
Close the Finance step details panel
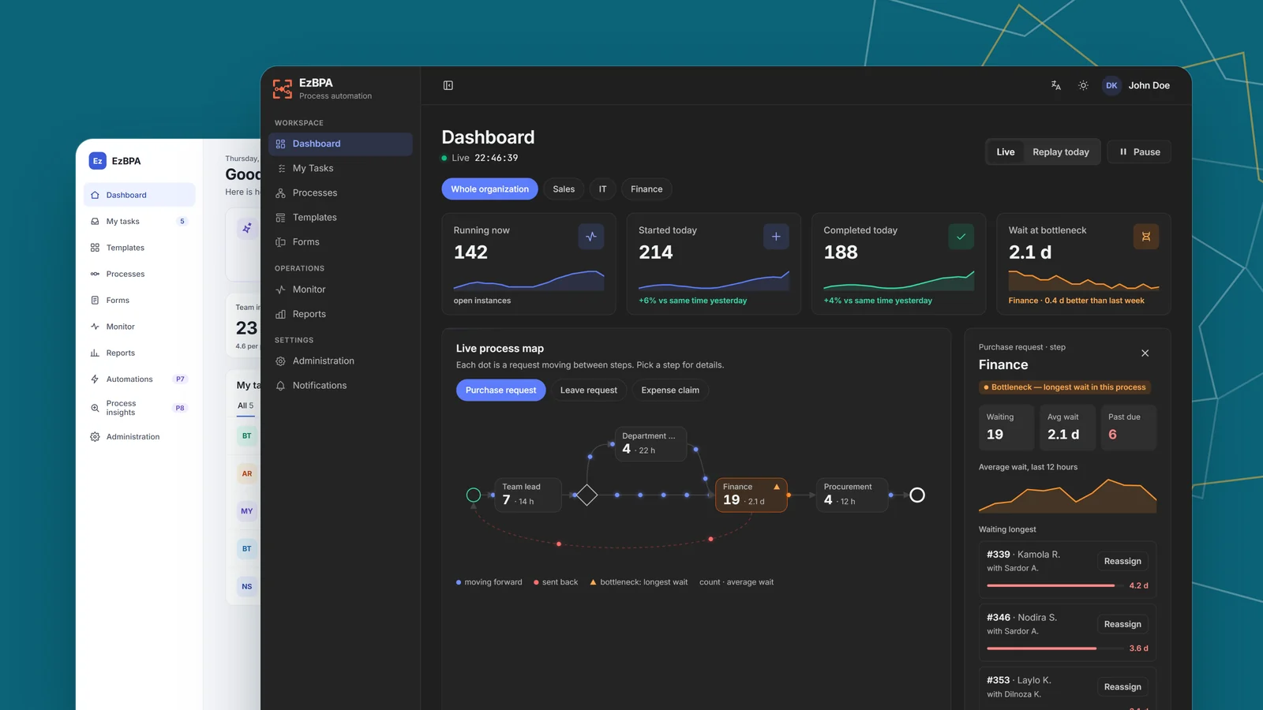point(1145,353)
